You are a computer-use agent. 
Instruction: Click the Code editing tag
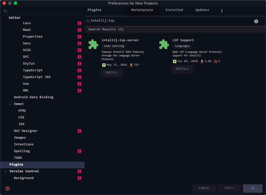point(114,46)
